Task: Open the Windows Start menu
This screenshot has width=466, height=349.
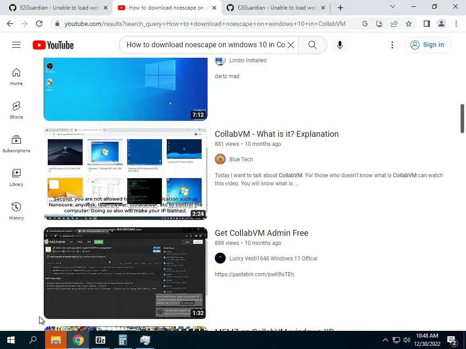Action: pos(11,340)
